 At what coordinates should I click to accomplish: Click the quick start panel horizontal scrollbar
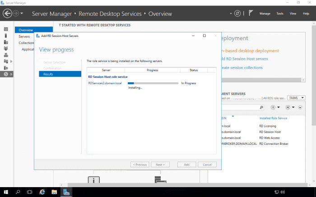[261, 80]
